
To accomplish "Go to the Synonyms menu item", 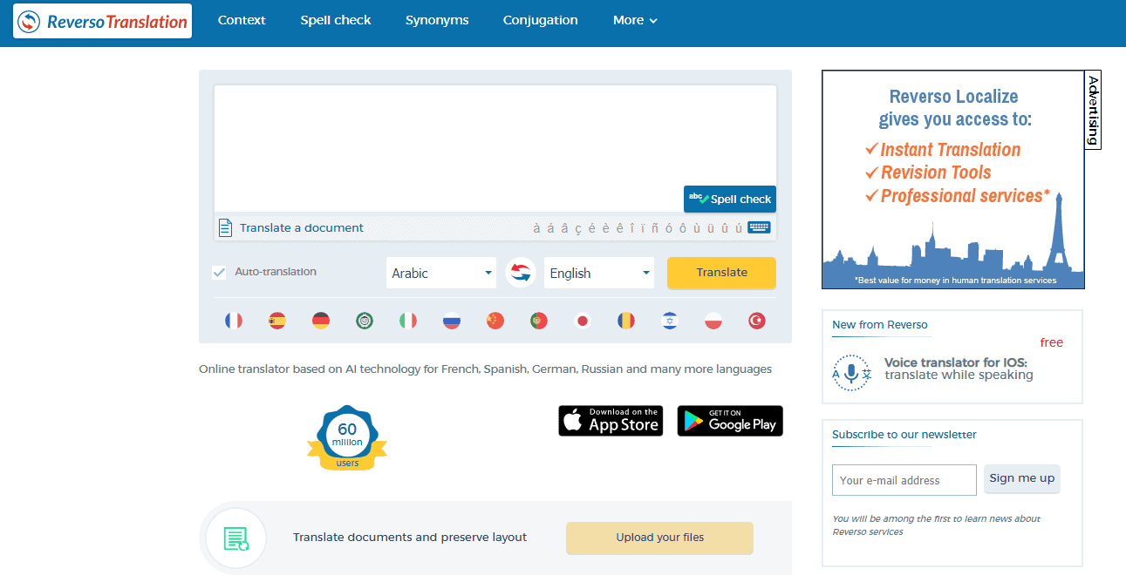I will pyautogui.click(x=437, y=20).
